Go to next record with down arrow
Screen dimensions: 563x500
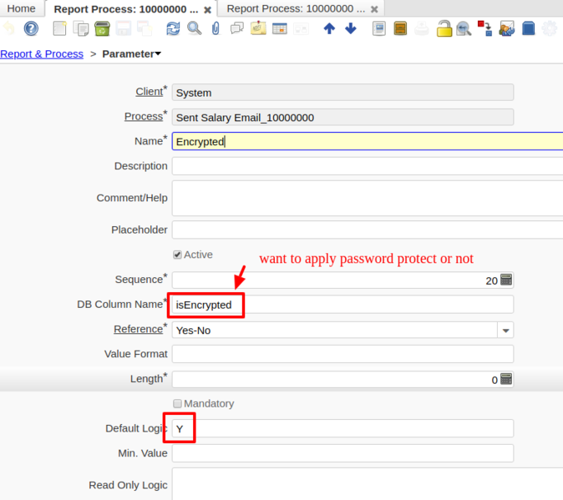pyautogui.click(x=350, y=29)
